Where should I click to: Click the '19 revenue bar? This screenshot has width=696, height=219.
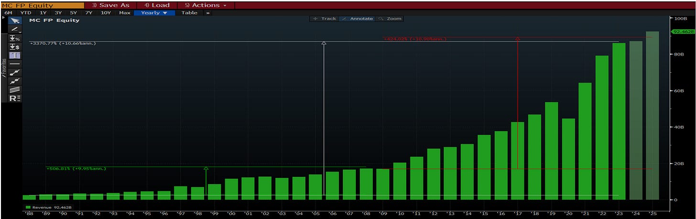(551, 151)
